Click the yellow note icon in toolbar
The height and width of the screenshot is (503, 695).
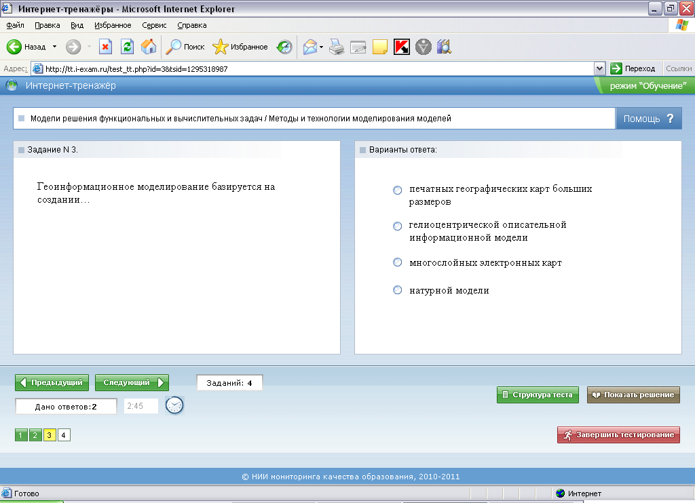tap(380, 47)
